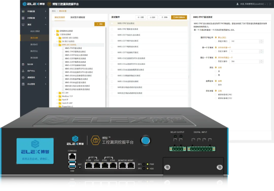The image size is (274, 191).
Task: Click the stepper arrows of the 102 port field
Action: point(261,41)
